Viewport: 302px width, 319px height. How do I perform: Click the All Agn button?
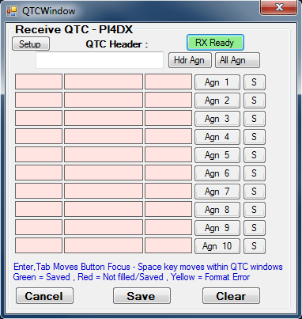tap(237, 60)
